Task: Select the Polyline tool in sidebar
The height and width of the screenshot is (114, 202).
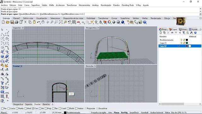Action: 2,34
